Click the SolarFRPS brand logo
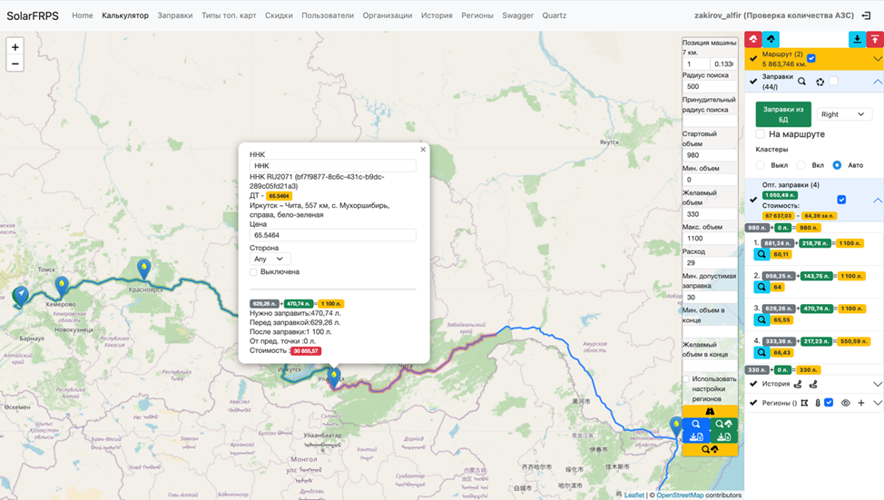This screenshot has height=500, width=884. pos(33,15)
